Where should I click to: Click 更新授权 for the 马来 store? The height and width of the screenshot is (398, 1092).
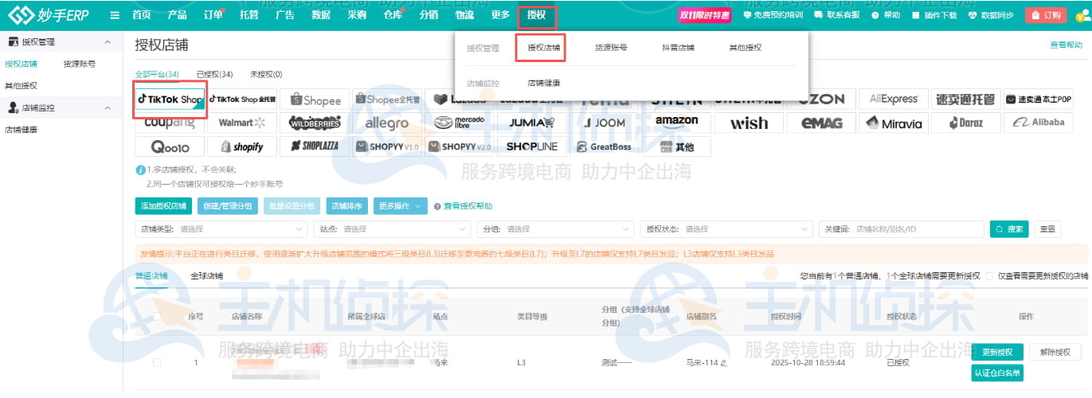tap(997, 352)
